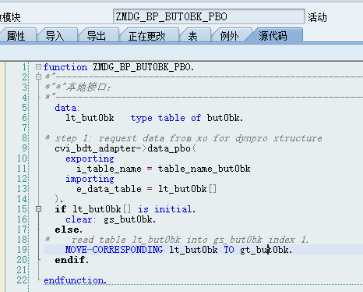Click line number 9 in the gutter
This screenshot has height=292, width=363.
[x=24, y=148]
